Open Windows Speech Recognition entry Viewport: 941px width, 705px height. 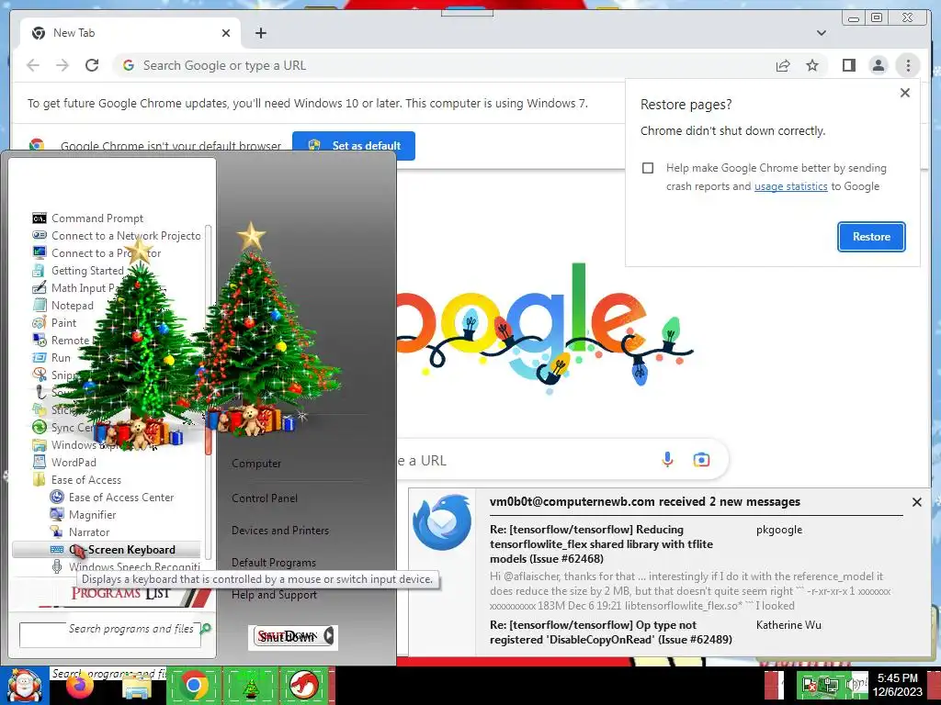[125, 566]
